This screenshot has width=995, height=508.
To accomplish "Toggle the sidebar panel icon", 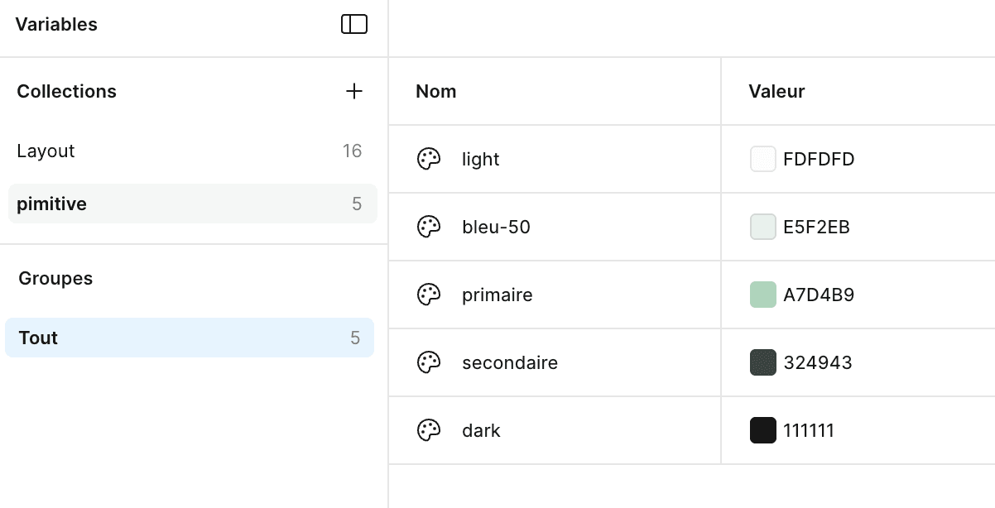I will pos(354,25).
